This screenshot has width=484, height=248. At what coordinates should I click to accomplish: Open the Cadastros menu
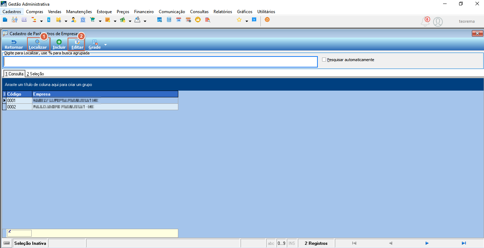click(x=12, y=12)
